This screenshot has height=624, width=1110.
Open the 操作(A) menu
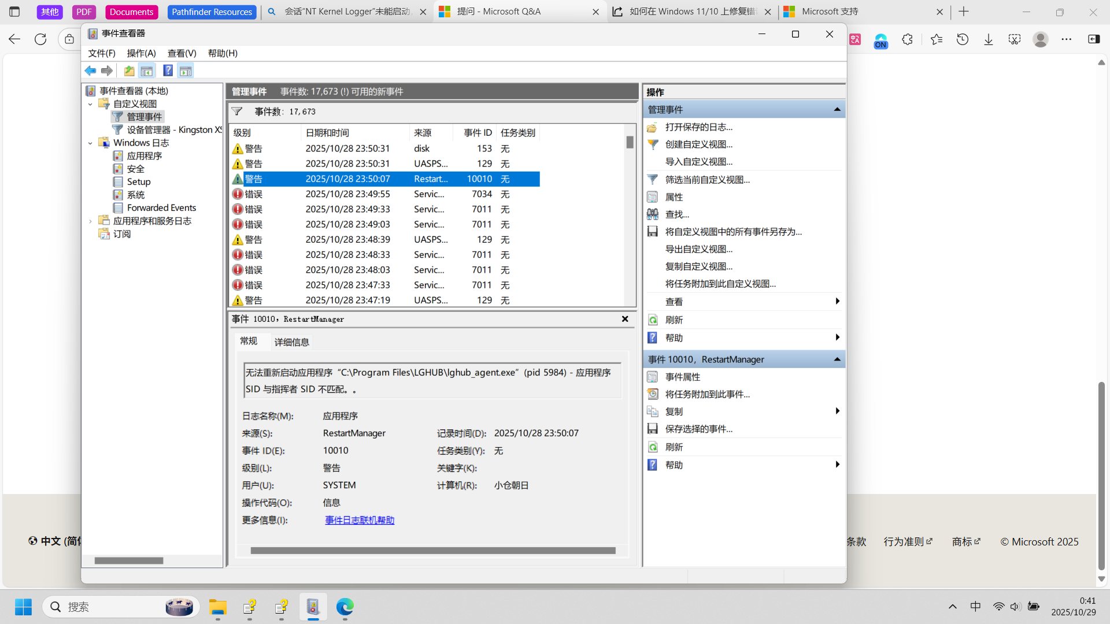(141, 53)
